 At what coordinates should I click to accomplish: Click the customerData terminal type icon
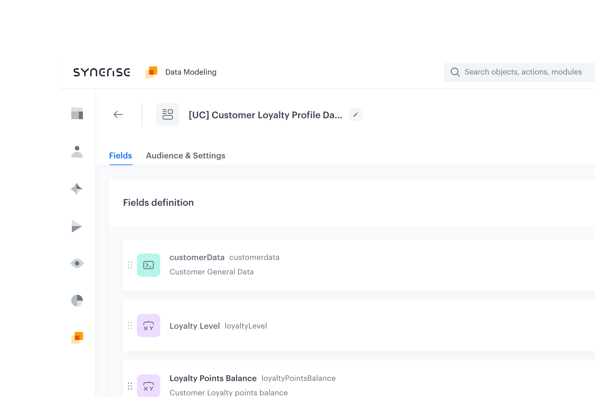[148, 265]
